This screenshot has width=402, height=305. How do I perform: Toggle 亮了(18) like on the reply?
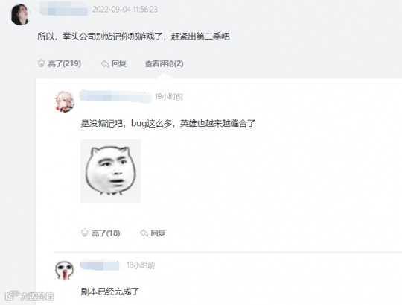click(100, 233)
